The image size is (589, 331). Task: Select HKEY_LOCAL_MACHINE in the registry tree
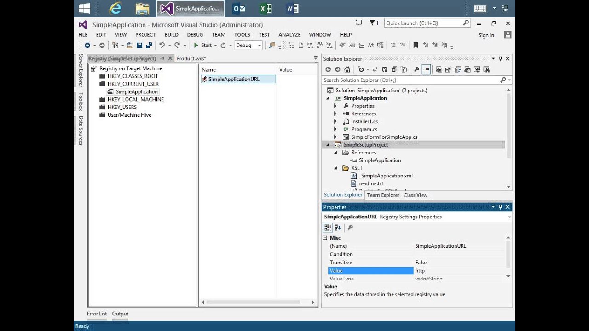[x=135, y=99]
